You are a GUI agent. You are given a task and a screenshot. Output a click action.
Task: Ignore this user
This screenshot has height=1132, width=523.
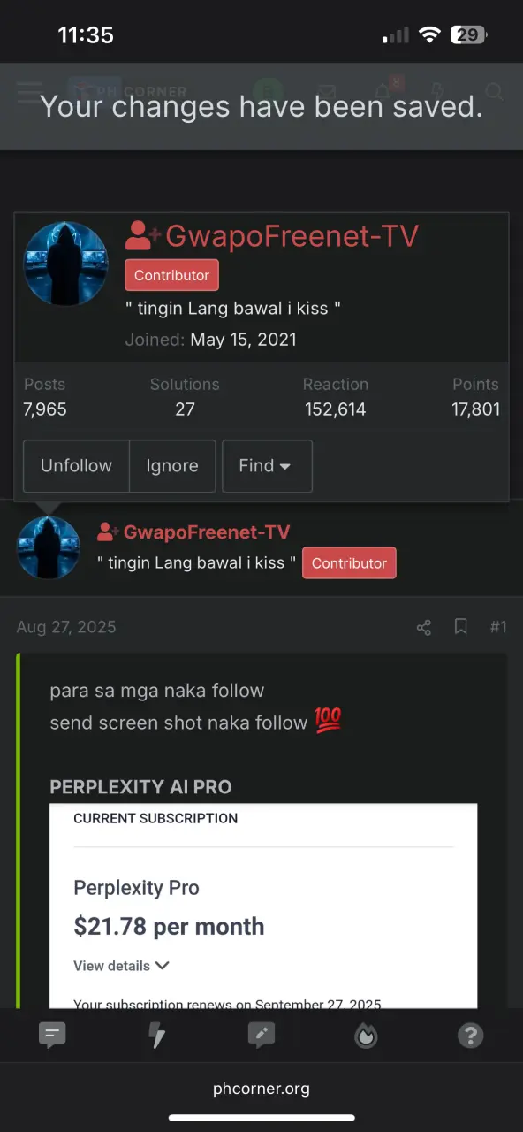(172, 465)
